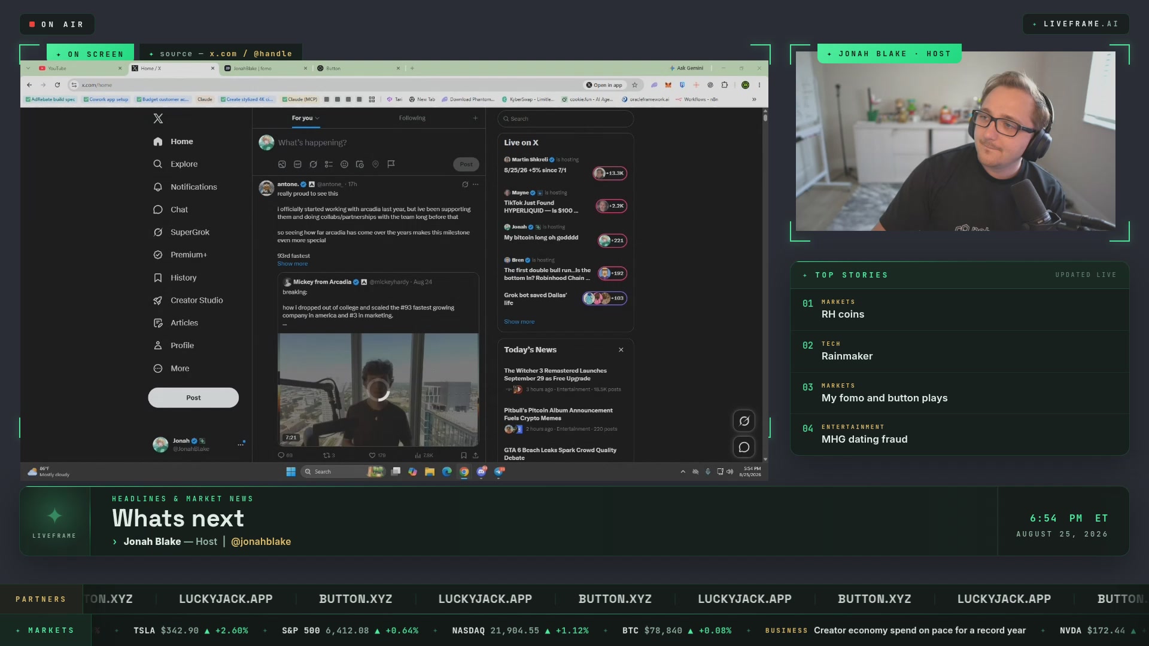Open Windows Start menu
The image size is (1149, 646).
click(291, 472)
